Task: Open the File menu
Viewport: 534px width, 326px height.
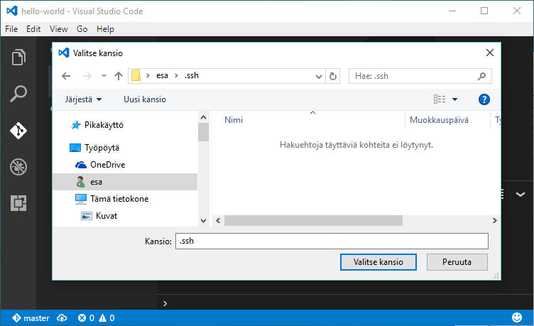Action: click(11, 29)
